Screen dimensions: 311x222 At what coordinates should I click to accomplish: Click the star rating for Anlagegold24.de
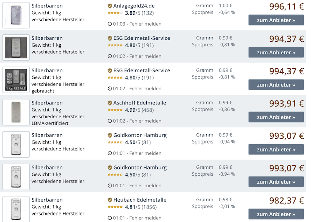(115, 13)
